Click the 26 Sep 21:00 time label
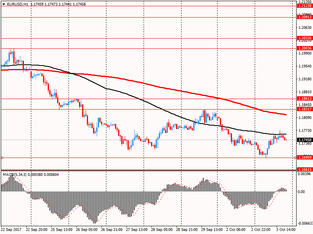The image size is (313, 234). pos(112,230)
